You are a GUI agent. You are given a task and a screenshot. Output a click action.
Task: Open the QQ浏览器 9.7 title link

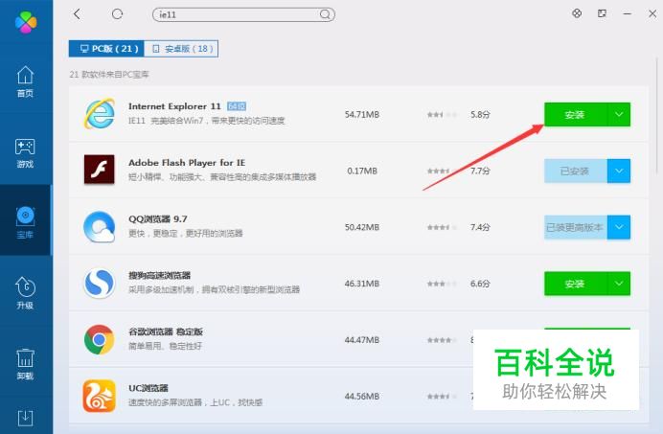point(158,218)
